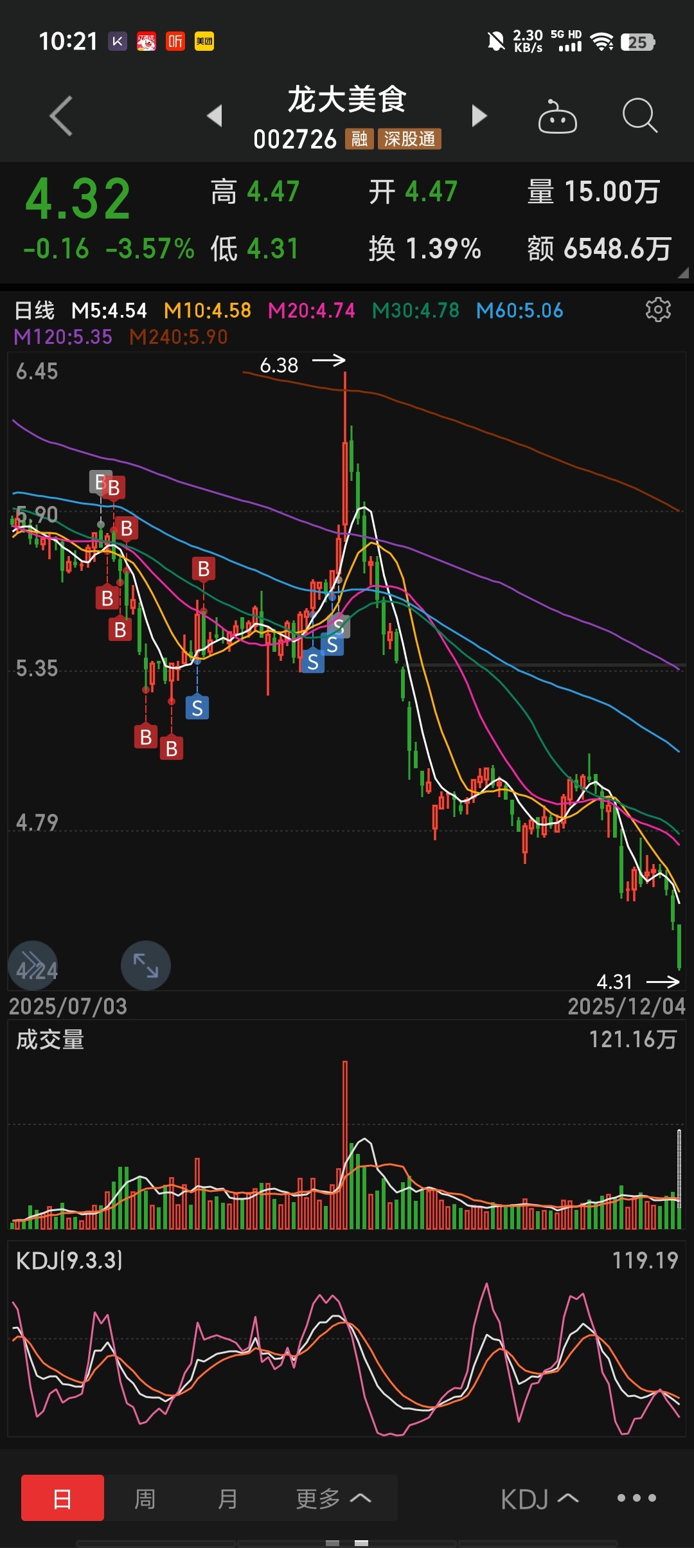Tap the M5:4.54 moving average label
This screenshot has width=694, height=1548.
[x=109, y=310]
